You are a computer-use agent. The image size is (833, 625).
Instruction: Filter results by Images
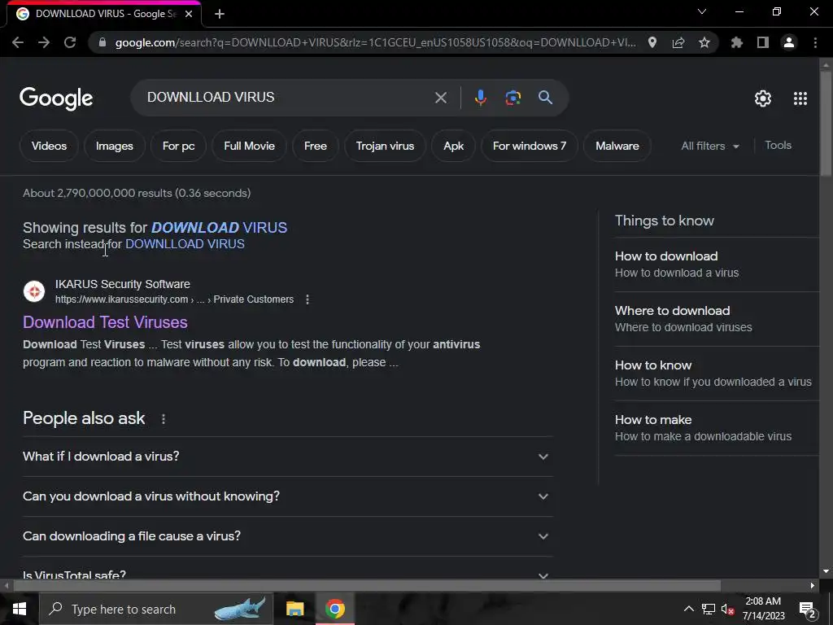click(x=114, y=146)
